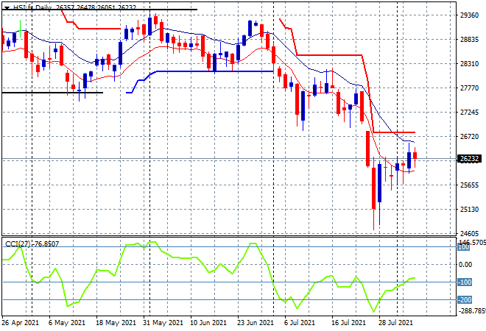Select the 28835 price axis label

(x=469, y=40)
